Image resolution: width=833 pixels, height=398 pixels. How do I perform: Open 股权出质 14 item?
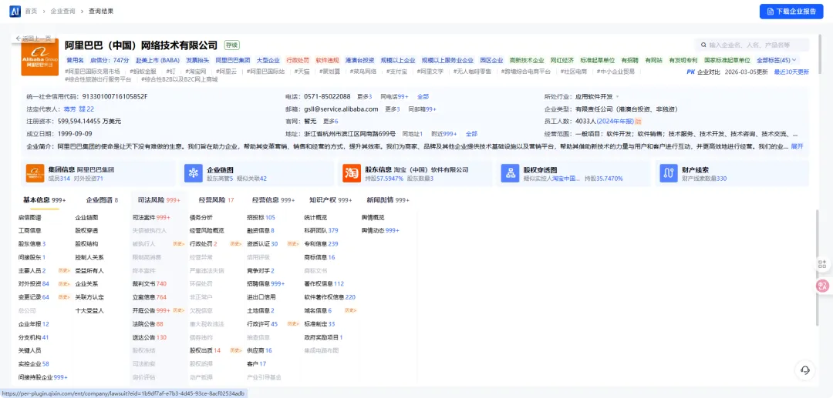(205, 350)
